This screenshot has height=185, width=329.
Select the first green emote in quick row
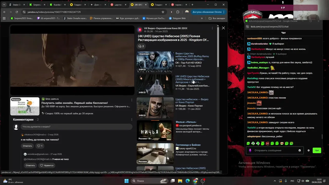248,143
